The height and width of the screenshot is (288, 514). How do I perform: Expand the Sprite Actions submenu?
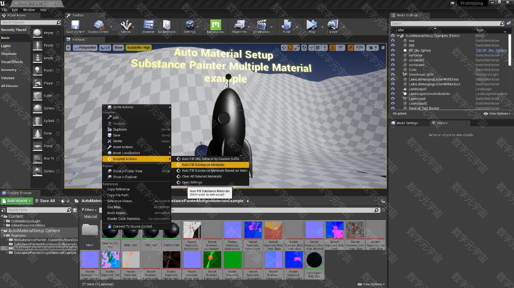(x=137, y=107)
